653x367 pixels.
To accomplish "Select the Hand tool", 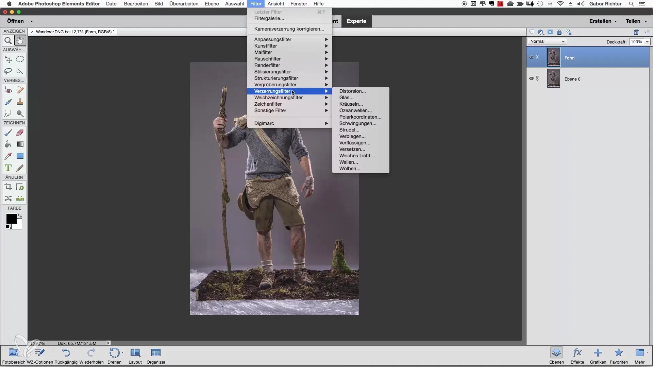I will (20, 41).
